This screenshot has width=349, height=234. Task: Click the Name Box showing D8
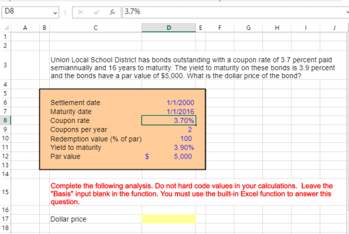point(30,12)
